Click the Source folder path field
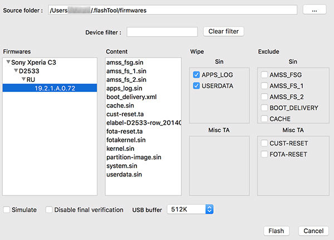334x240 pixels. point(173,10)
